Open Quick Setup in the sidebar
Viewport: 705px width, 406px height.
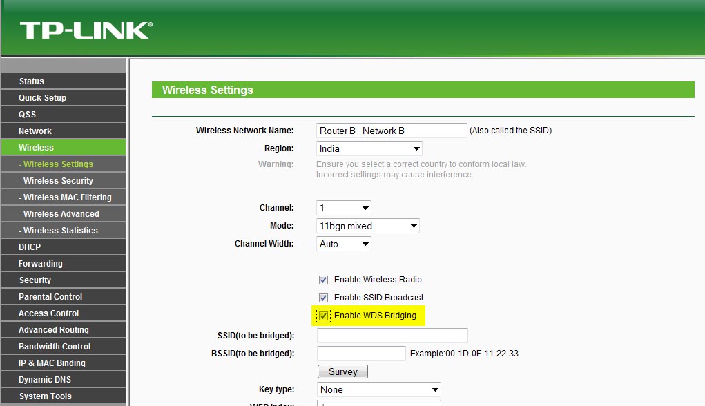point(64,98)
